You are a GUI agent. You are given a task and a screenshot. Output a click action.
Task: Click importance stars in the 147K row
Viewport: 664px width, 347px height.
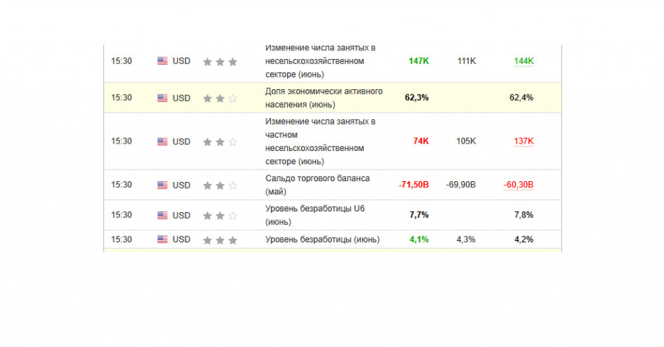(220, 62)
